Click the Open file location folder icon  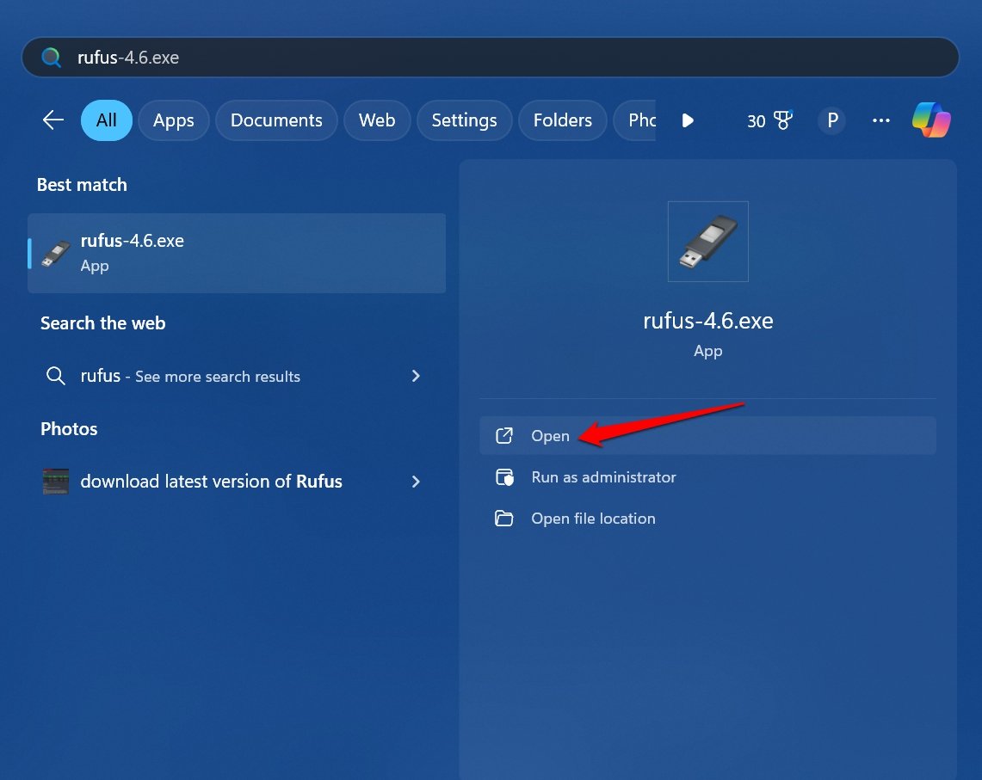[504, 519]
